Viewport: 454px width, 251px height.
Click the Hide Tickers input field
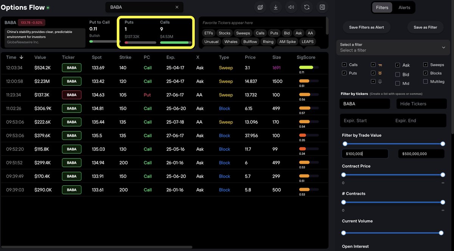pos(421,104)
